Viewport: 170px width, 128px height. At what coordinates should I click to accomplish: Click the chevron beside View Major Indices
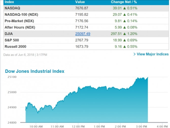tap(134, 54)
